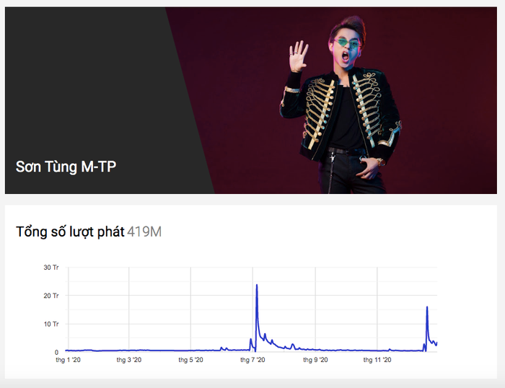Click the 0 y-axis label
Screen dimensions: 505x388
(56, 352)
